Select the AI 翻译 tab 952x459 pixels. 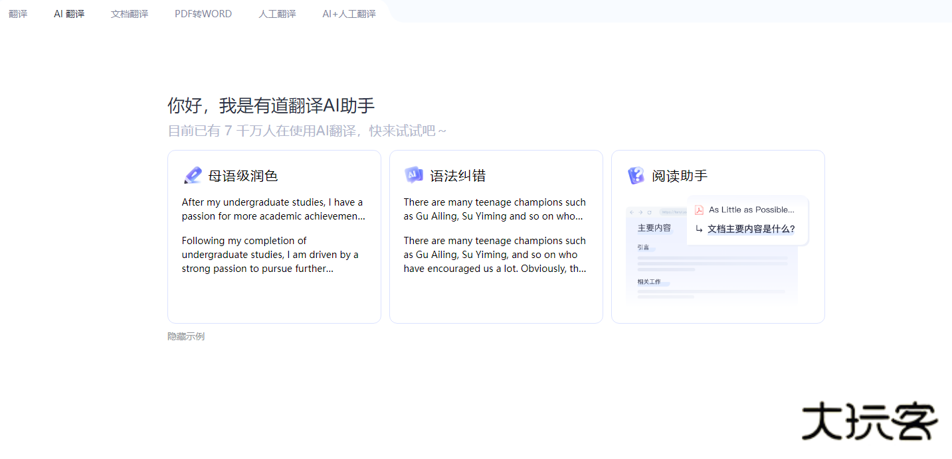point(69,13)
